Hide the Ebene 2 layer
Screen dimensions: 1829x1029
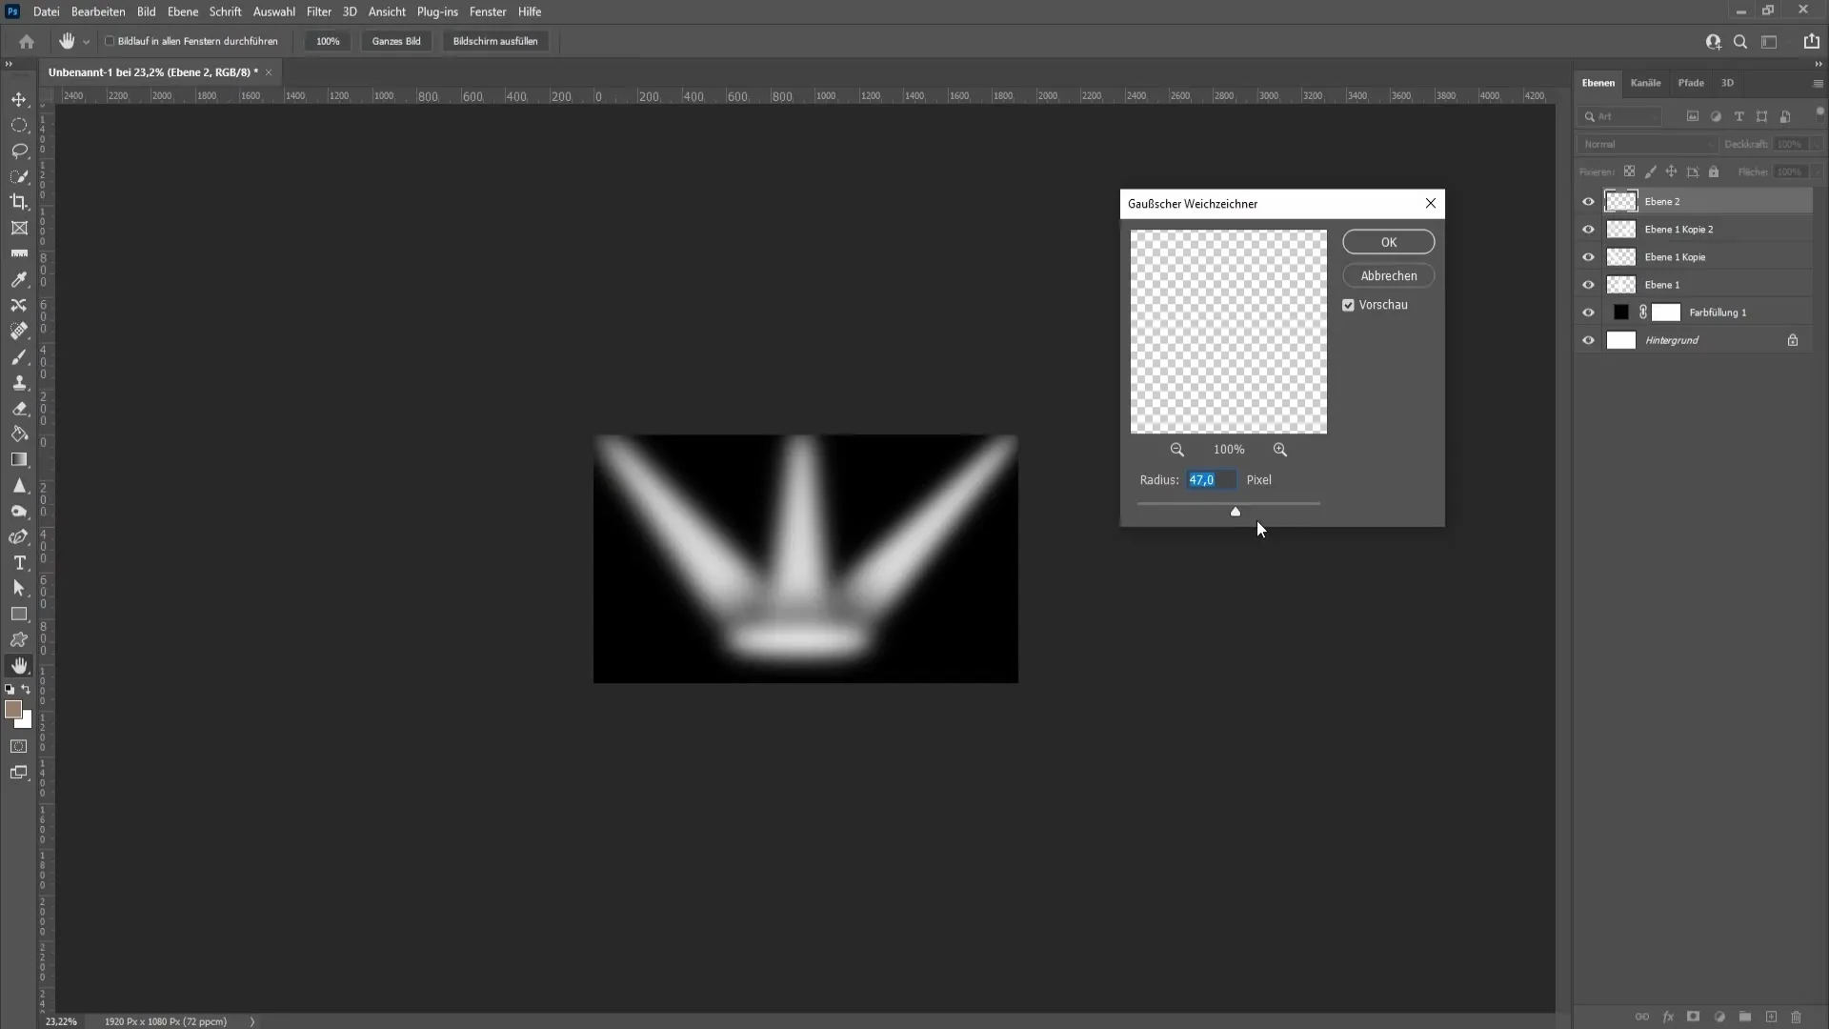(x=1588, y=202)
